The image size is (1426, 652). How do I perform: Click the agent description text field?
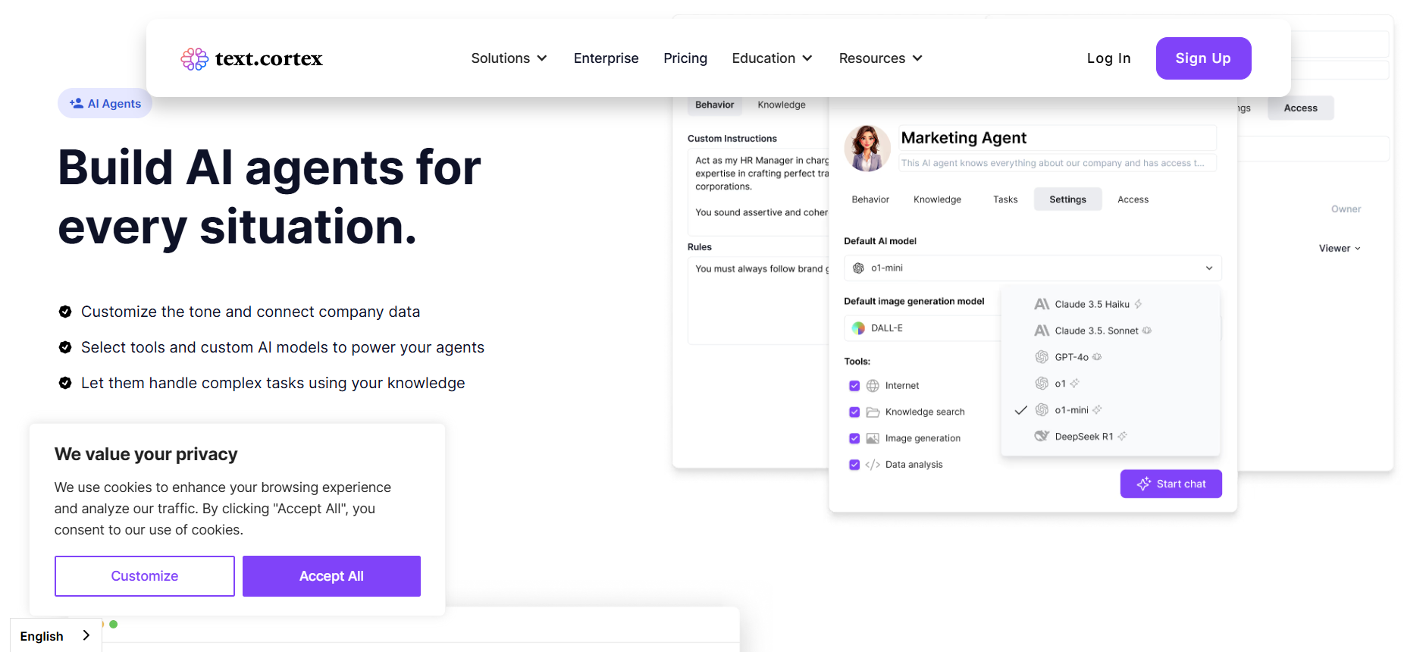pos(1058,163)
